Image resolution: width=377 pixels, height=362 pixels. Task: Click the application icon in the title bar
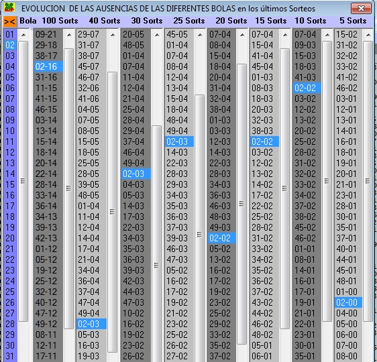[x=9, y=7]
